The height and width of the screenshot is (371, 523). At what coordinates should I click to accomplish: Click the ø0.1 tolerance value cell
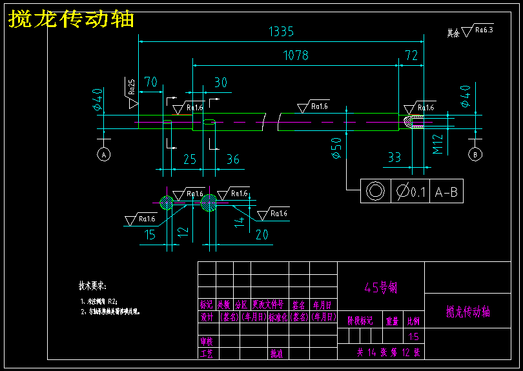(x=411, y=191)
